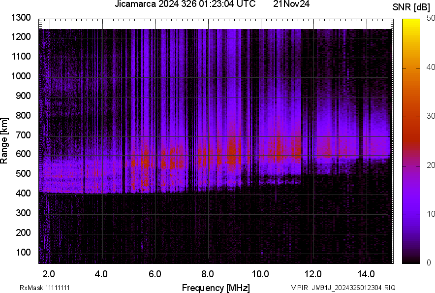The height and width of the screenshot is (293, 435).
Task: Click the 10.0 tick on the frequency axis
Action: click(x=260, y=273)
